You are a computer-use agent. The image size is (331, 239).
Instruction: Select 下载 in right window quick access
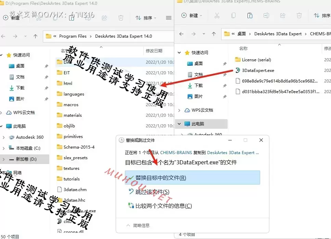coord(199,85)
